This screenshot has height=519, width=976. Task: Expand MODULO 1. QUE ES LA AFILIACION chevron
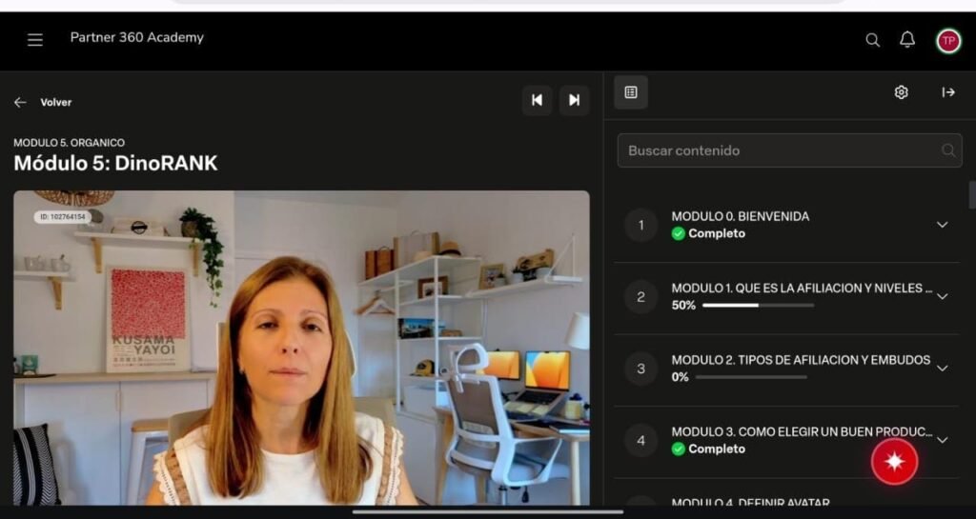click(x=943, y=296)
